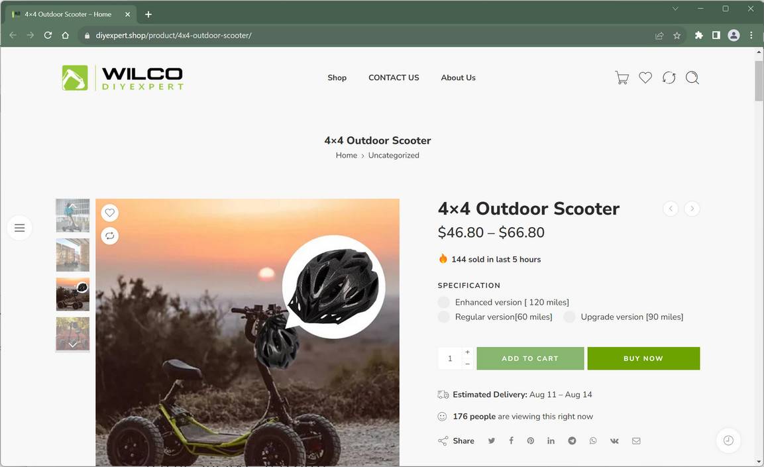Go to the next product arrow
Viewport: 764px width, 467px height.
692,209
